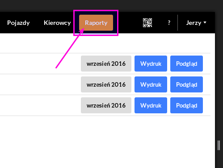Click Wydruk in the third report row
The image size is (223, 168).
pyautogui.click(x=151, y=105)
